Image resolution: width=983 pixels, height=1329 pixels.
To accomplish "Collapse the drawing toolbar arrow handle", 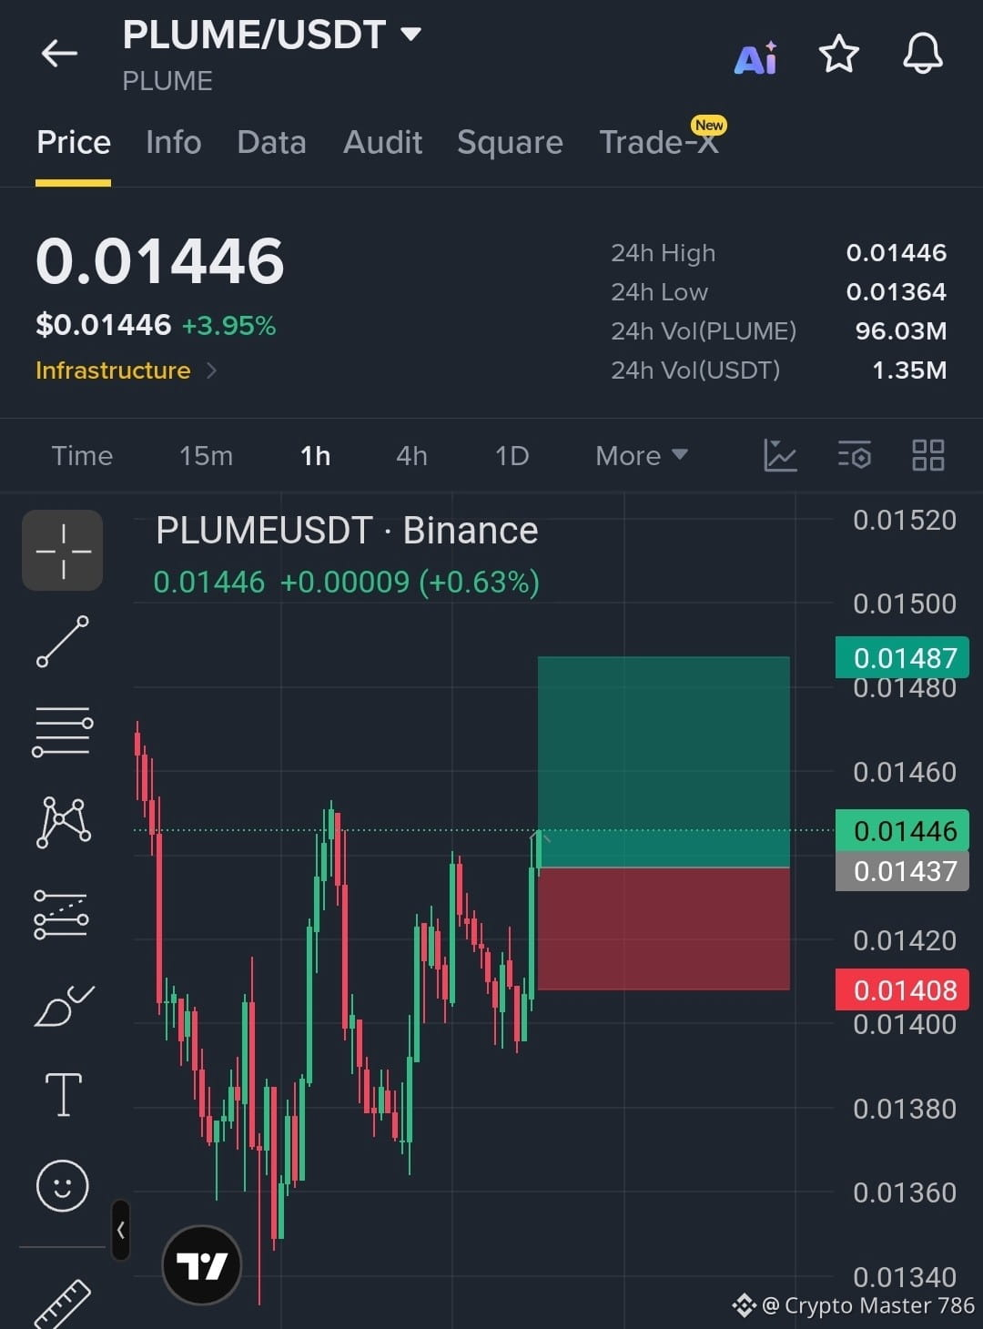I will click(x=120, y=1230).
